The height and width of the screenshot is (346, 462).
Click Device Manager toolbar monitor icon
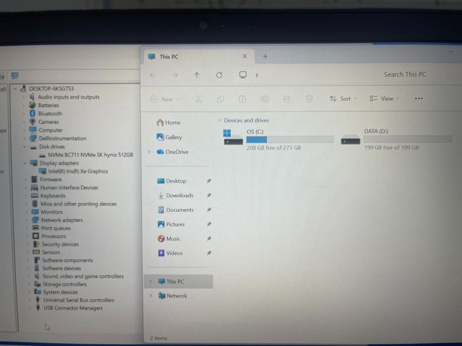point(15,76)
